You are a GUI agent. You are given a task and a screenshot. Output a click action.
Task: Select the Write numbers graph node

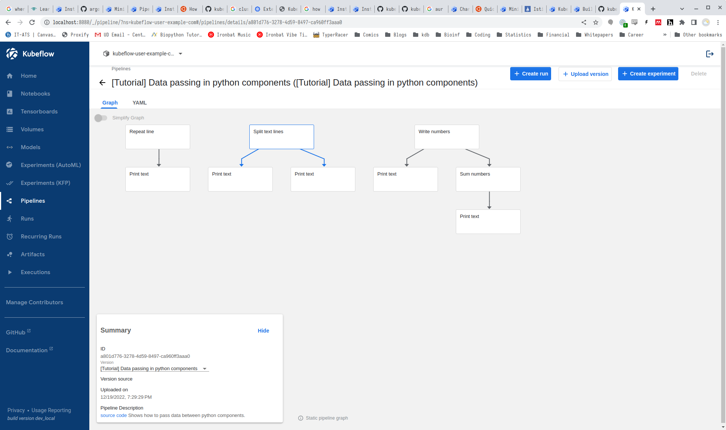click(x=447, y=137)
